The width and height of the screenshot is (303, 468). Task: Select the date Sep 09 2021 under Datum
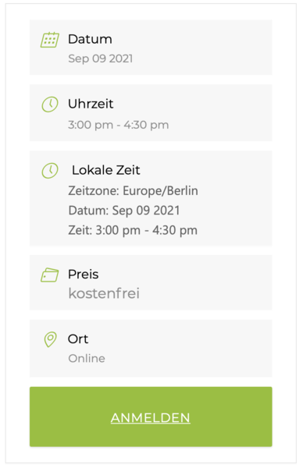(x=101, y=58)
